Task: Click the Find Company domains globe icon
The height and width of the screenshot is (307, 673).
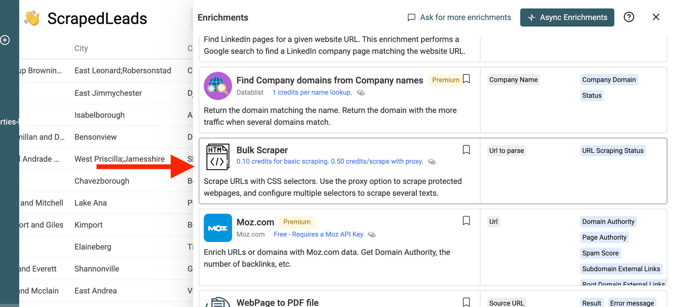Action: point(218,86)
